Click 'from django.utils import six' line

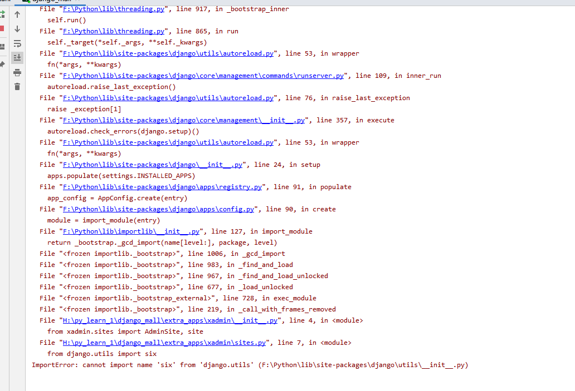[x=102, y=354]
